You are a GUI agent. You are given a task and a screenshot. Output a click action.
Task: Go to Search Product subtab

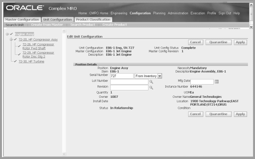pos(83,25)
